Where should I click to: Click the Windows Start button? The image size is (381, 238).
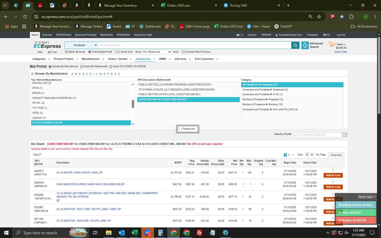(6, 233)
